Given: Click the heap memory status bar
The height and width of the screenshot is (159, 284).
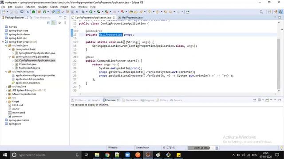Looking at the screenshot, I should coord(201,148).
